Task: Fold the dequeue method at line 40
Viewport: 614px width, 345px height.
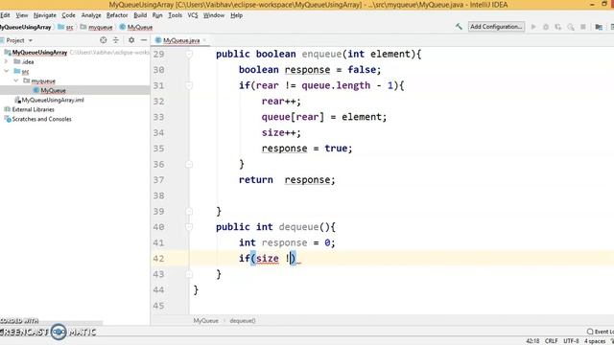Action: click(x=189, y=227)
